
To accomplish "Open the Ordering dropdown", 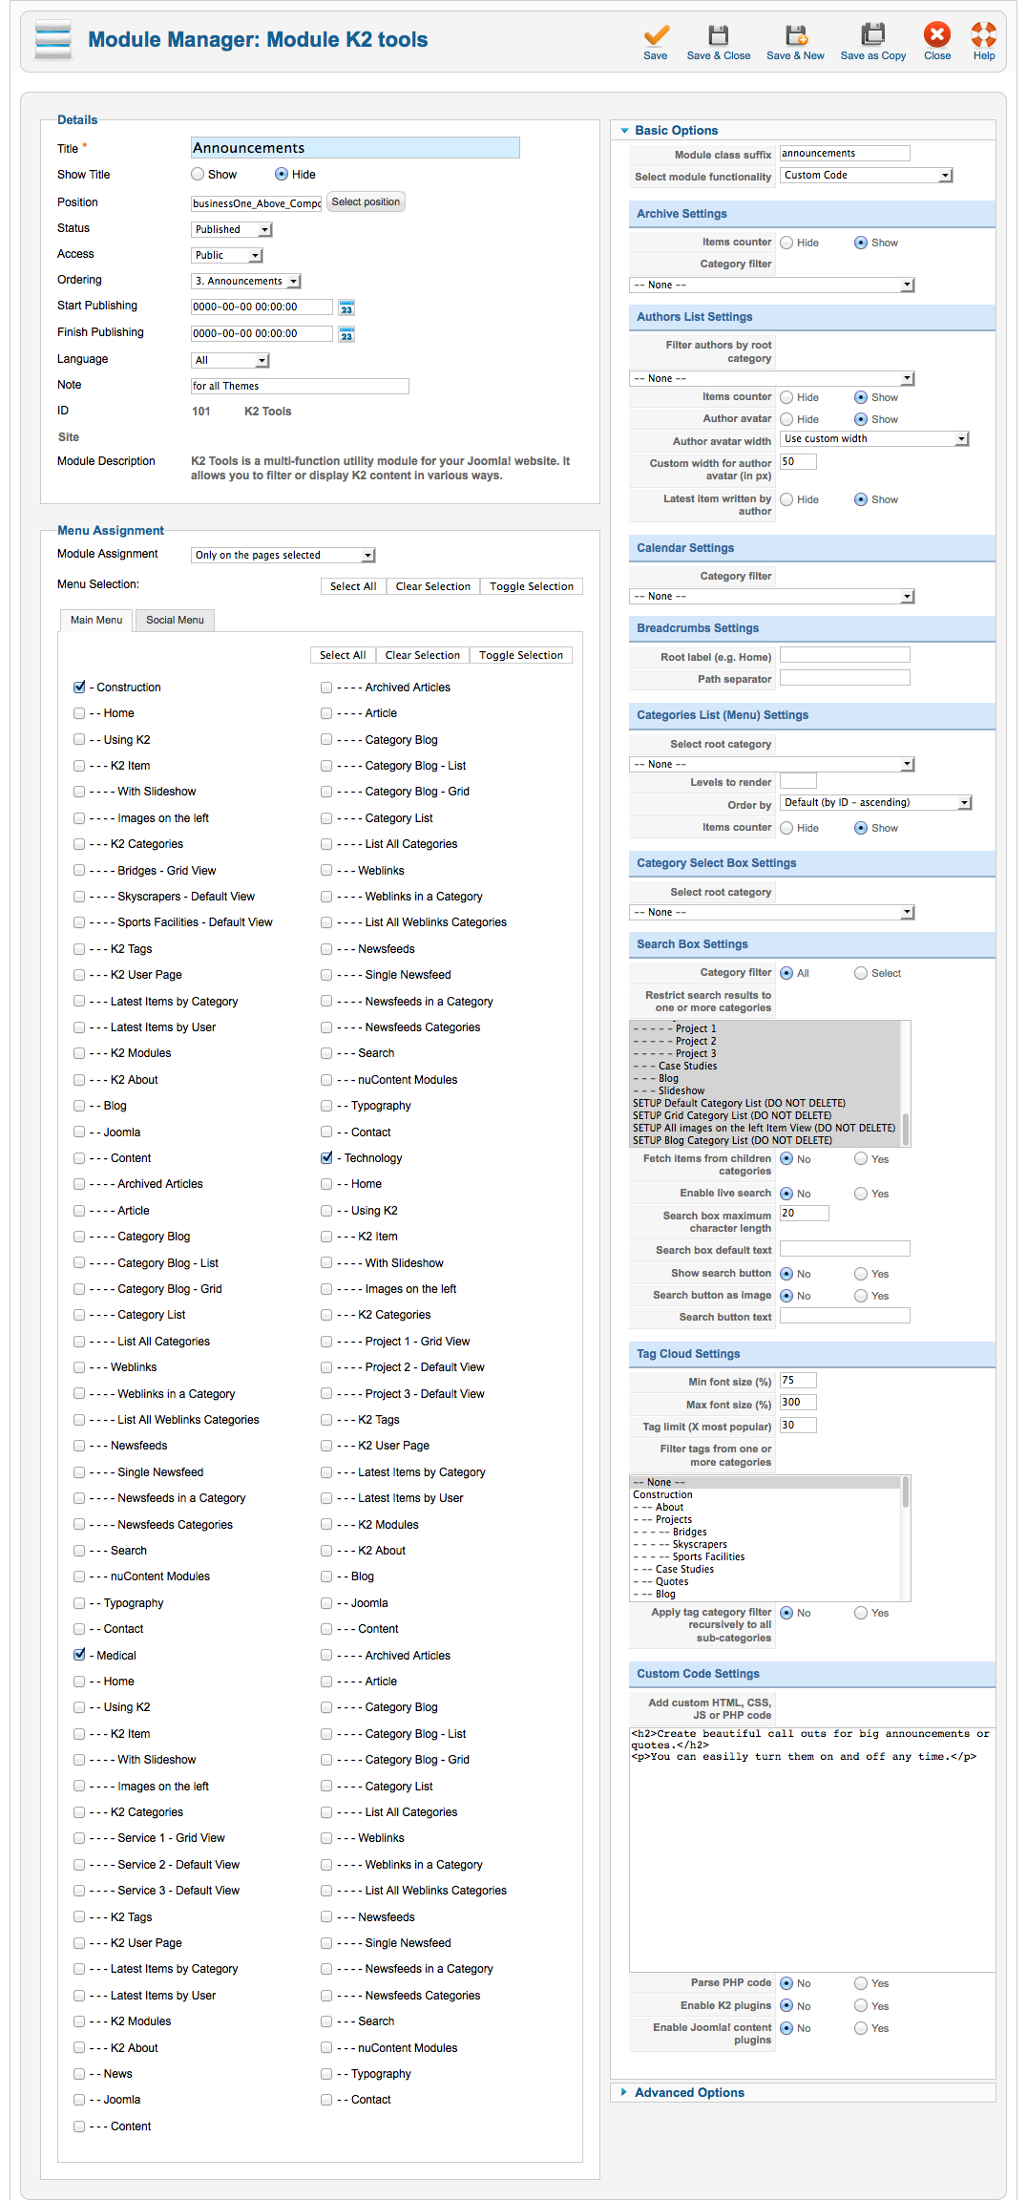I will [x=246, y=281].
